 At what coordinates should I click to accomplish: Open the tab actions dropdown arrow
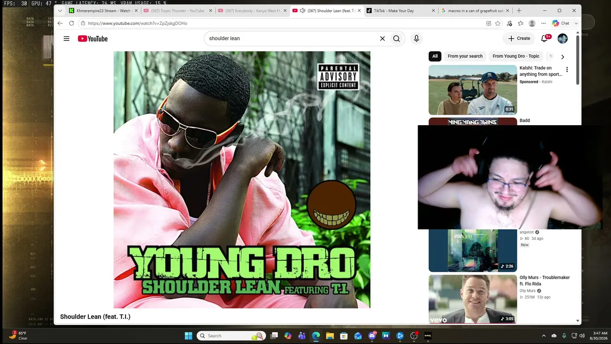[x=60, y=11]
